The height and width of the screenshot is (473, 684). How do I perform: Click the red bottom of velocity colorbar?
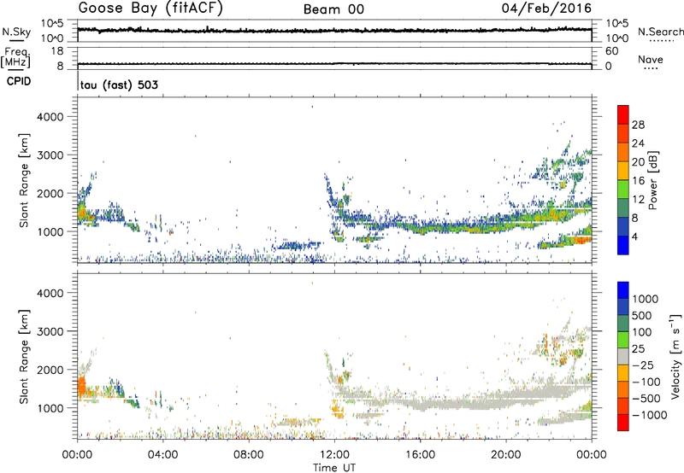pyautogui.click(x=623, y=423)
